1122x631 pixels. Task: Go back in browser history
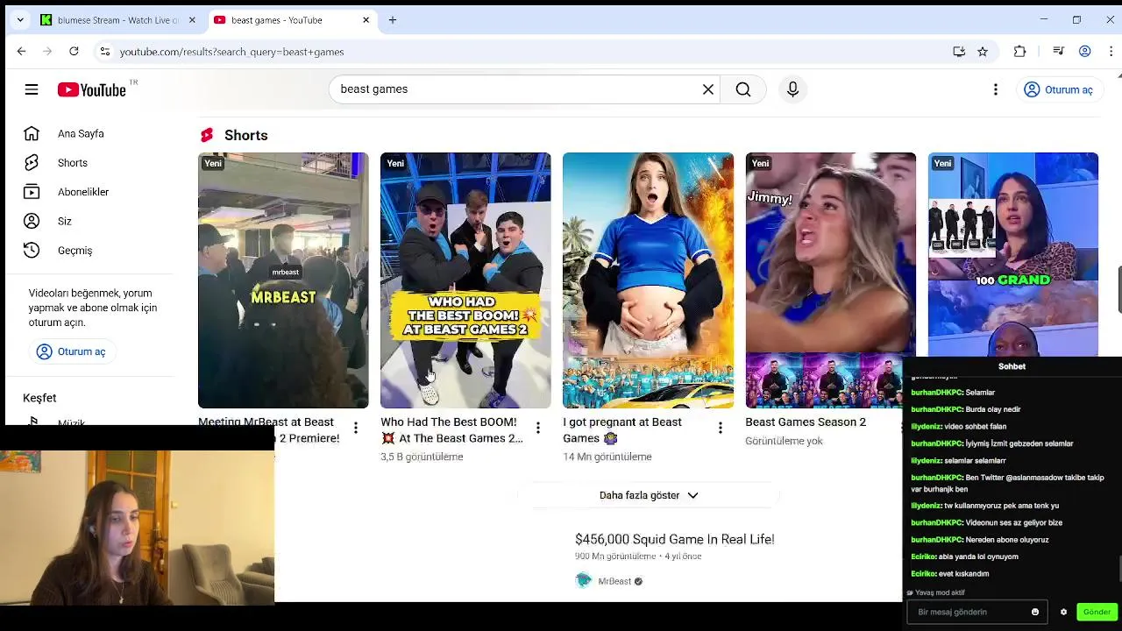tap(21, 52)
